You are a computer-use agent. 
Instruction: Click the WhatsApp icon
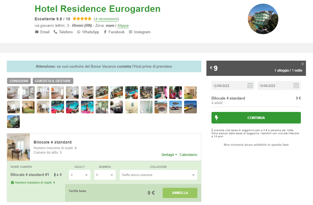[79, 32]
